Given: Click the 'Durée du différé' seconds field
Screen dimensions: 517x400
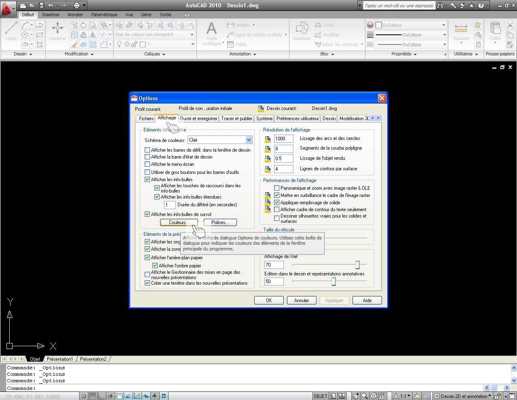Looking at the screenshot, I should click(x=170, y=205).
